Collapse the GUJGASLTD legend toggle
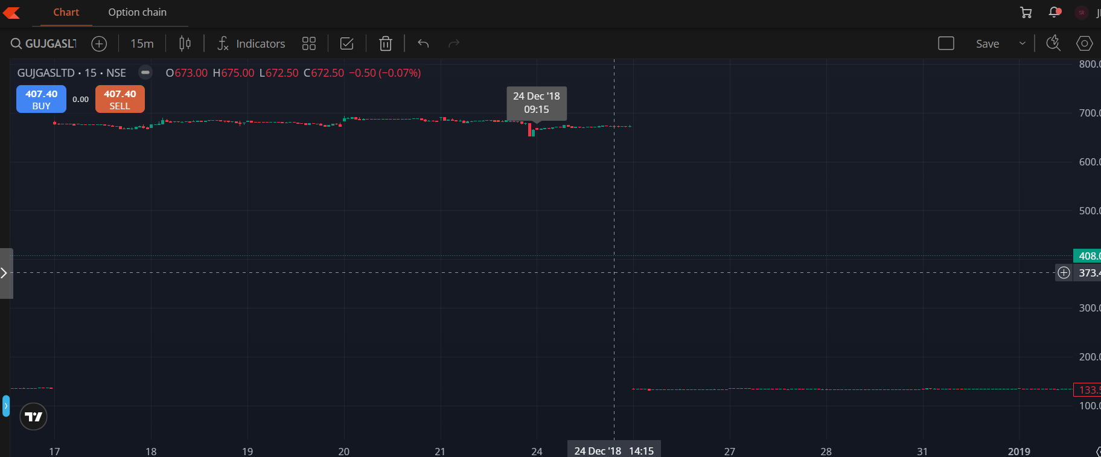The height and width of the screenshot is (457, 1101). click(145, 72)
